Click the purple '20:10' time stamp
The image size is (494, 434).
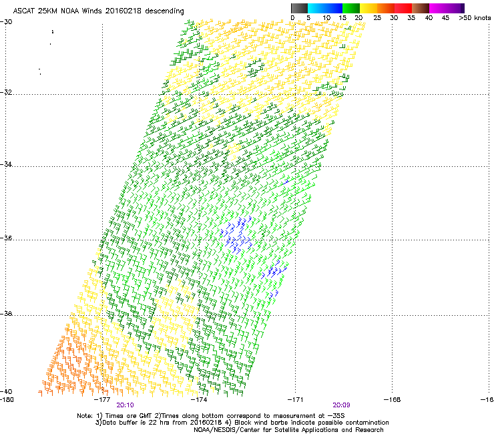[125, 405]
